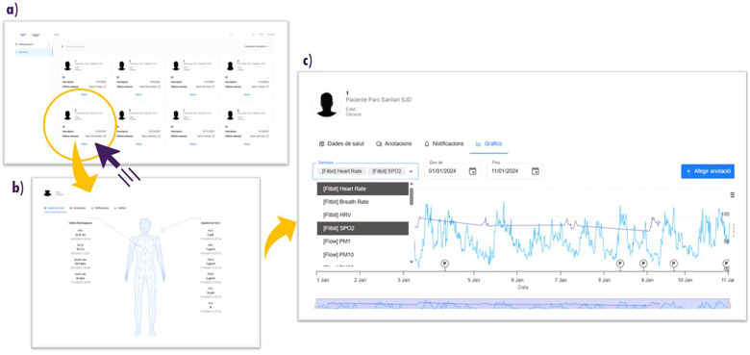
Task: Switch to the Notificacions tab in panel c
Action: 443,143
